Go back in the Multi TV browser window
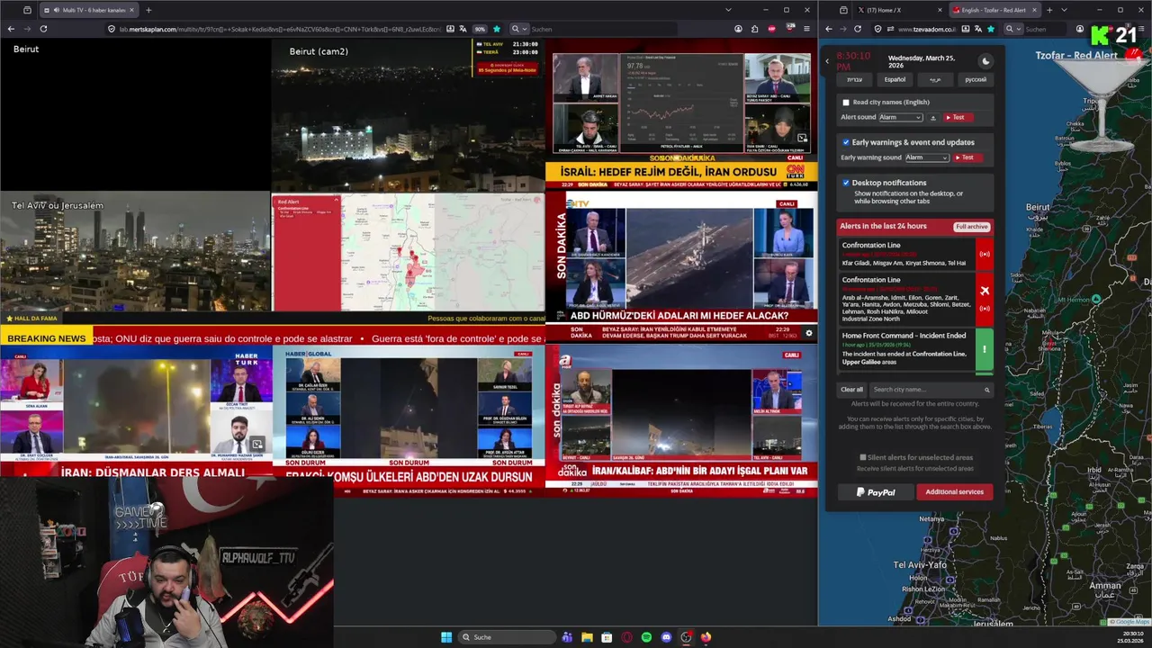Viewport: 1152px width, 648px height. (x=11, y=29)
